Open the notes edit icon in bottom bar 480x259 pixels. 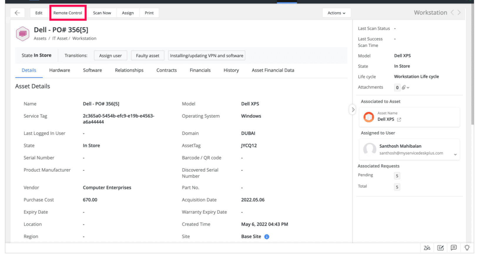click(440, 248)
